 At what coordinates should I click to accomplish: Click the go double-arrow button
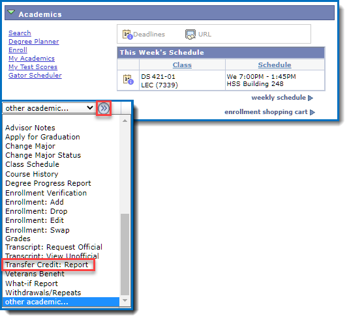pyautogui.click(x=104, y=109)
